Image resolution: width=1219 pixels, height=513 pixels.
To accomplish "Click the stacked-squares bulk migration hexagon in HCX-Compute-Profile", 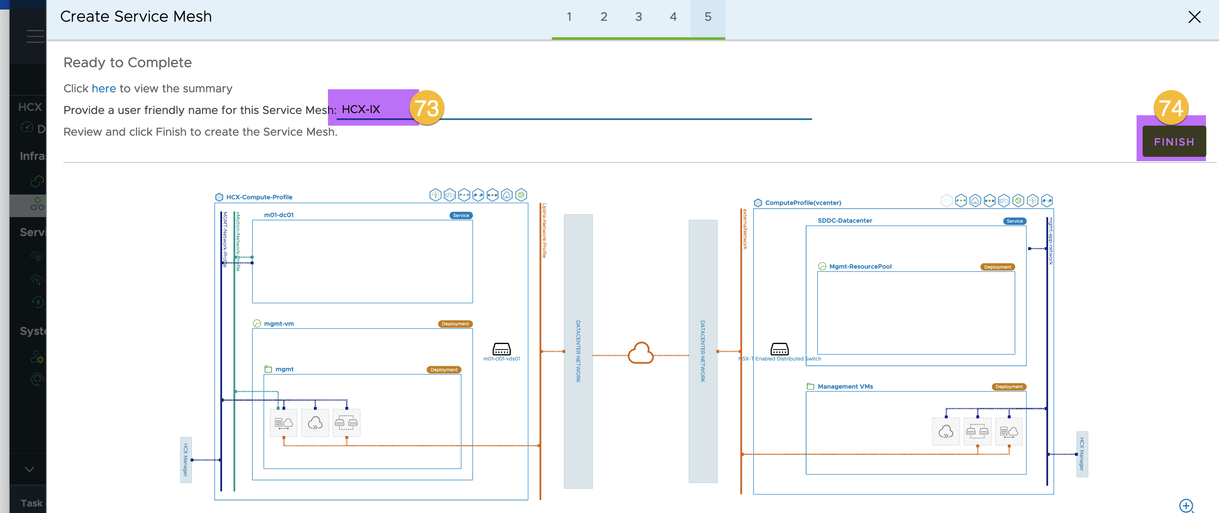I will click(x=478, y=195).
